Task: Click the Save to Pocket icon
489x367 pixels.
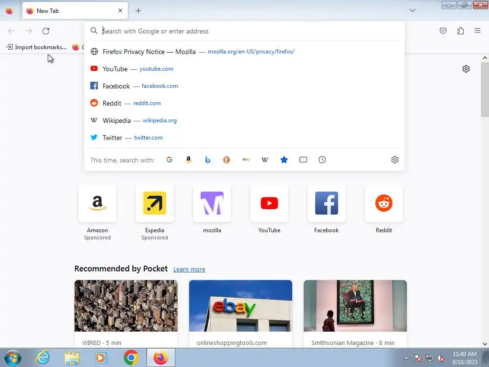Action: (443, 31)
